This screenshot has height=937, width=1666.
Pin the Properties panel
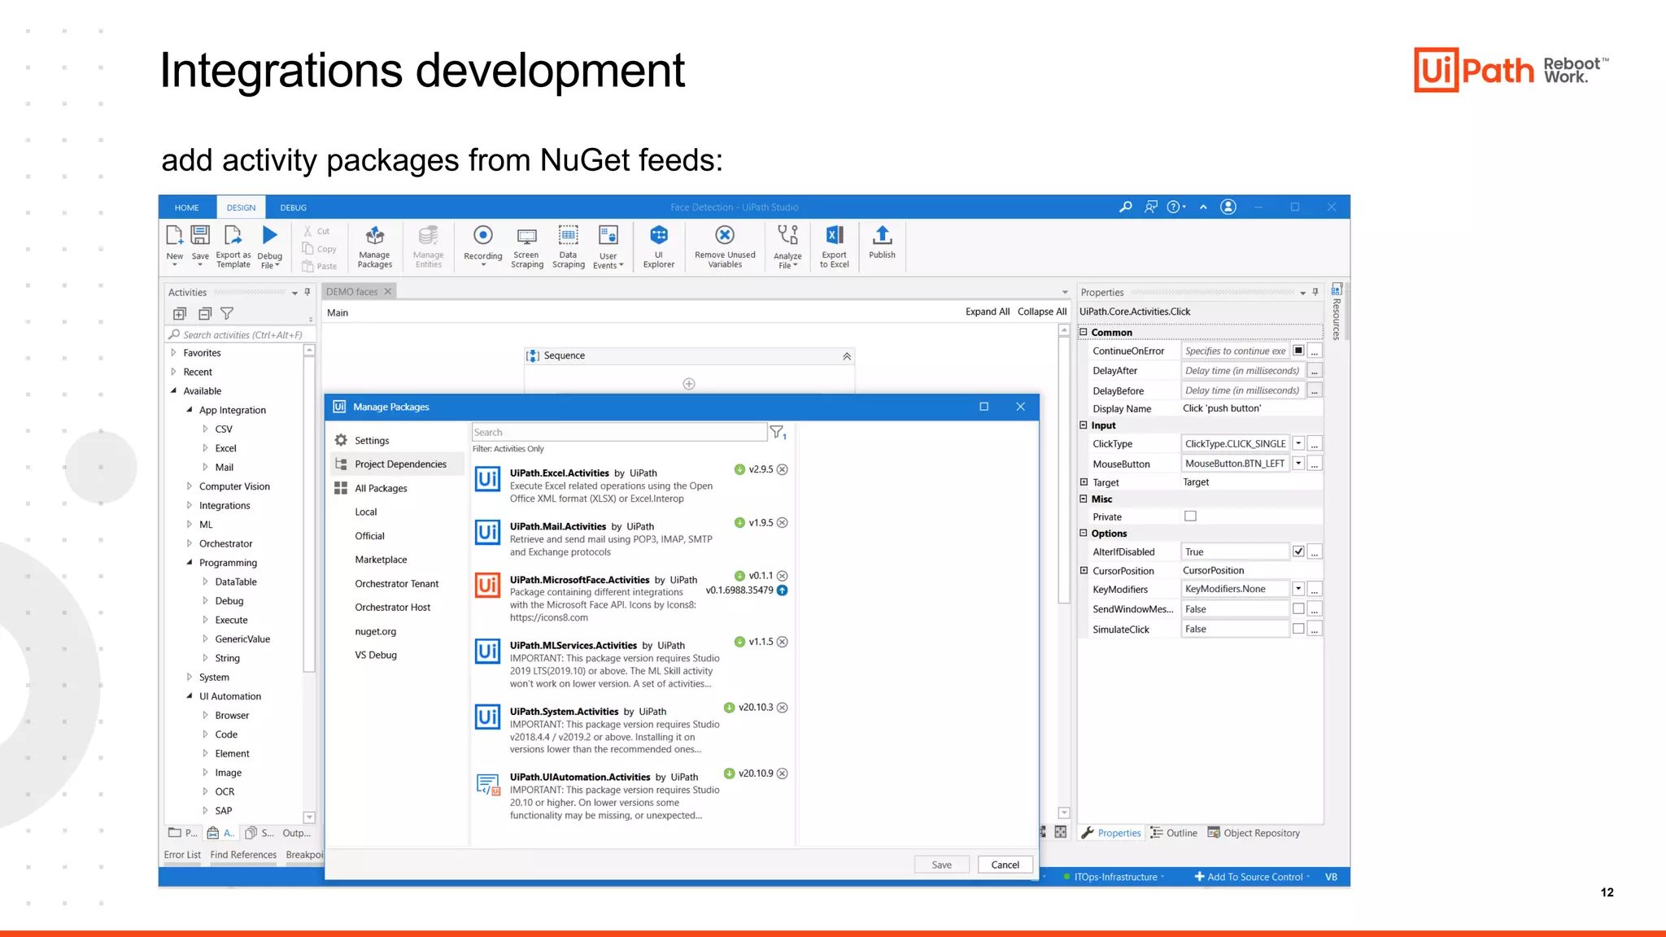pyautogui.click(x=1315, y=292)
